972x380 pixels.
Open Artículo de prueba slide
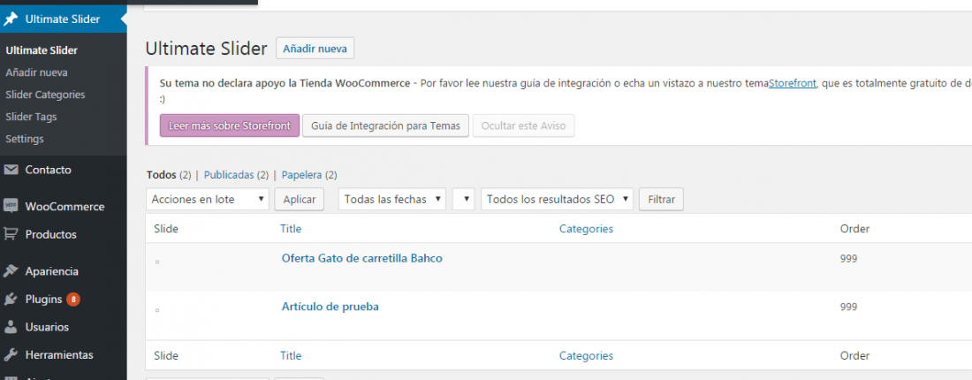[330, 307]
